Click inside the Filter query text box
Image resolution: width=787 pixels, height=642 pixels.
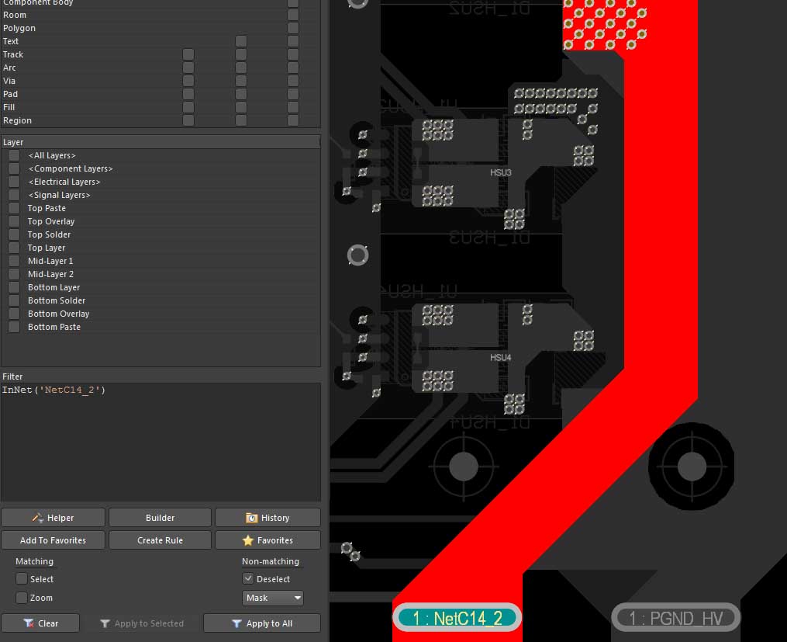pos(161,442)
